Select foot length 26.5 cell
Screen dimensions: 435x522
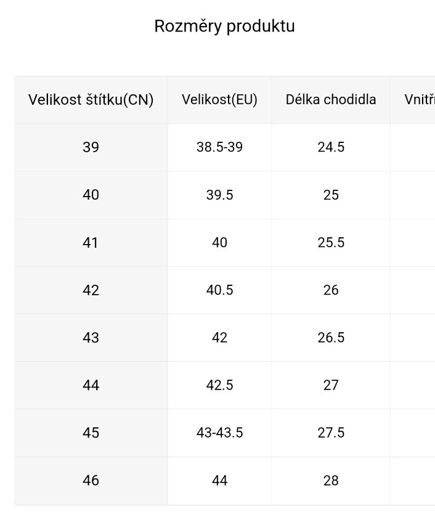[x=331, y=338]
